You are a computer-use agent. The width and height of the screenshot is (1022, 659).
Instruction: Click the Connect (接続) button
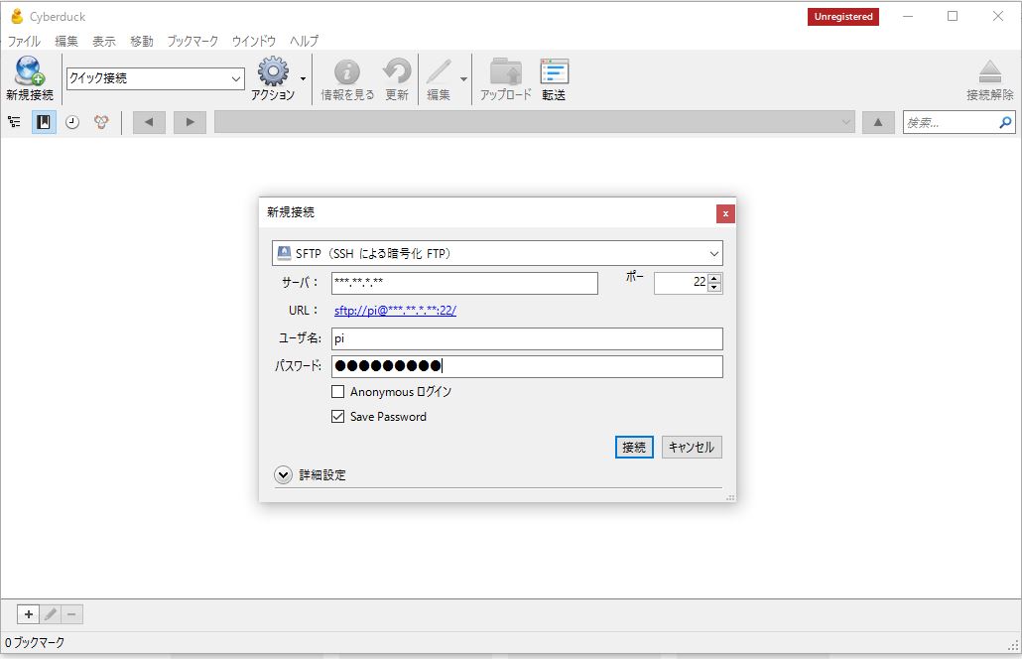coord(634,448)
